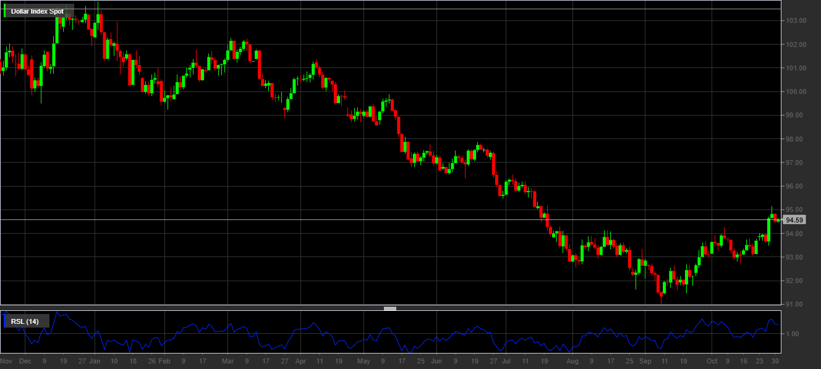
Task: Click the 10 date axis label
Action: point(114,360)
